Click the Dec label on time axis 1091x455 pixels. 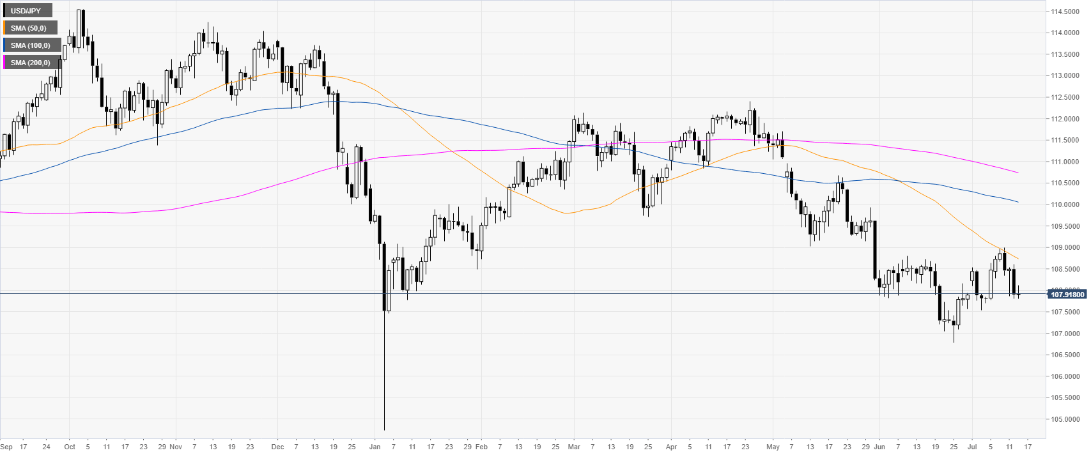click(x=277, y=447)
